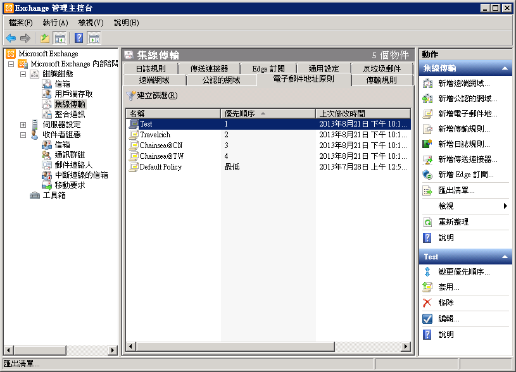Image resolution: width=516 pixels, height=372 pixels.
Task: Click the 變更優先順序 arrows icon
Action: pos(427,271)
